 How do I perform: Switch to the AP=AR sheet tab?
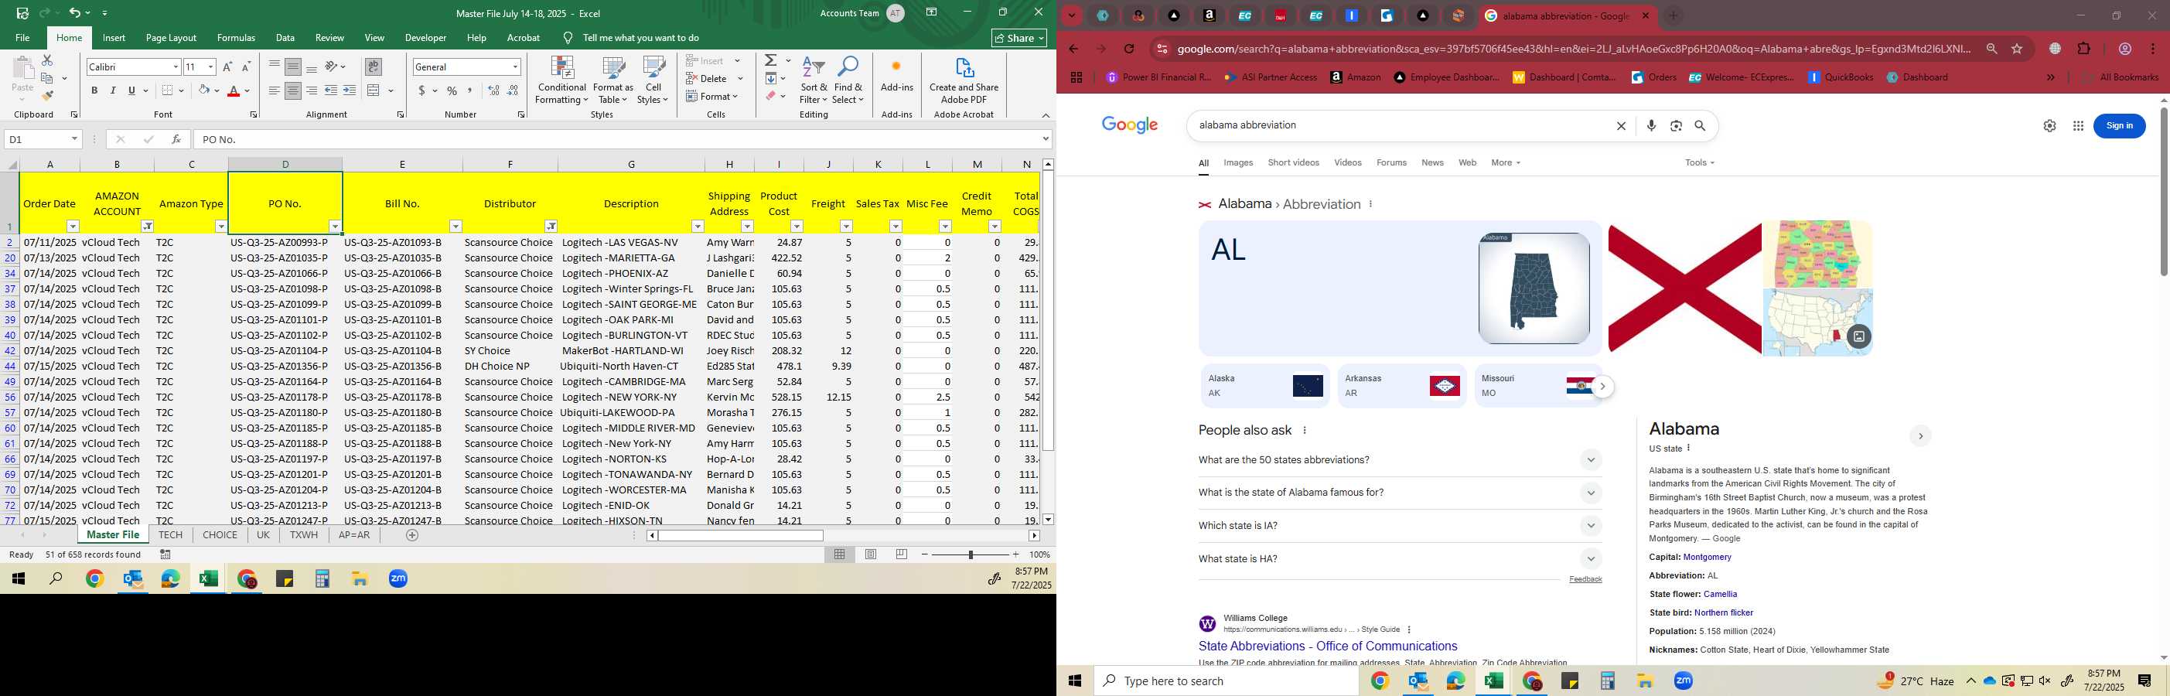point(354,535)
